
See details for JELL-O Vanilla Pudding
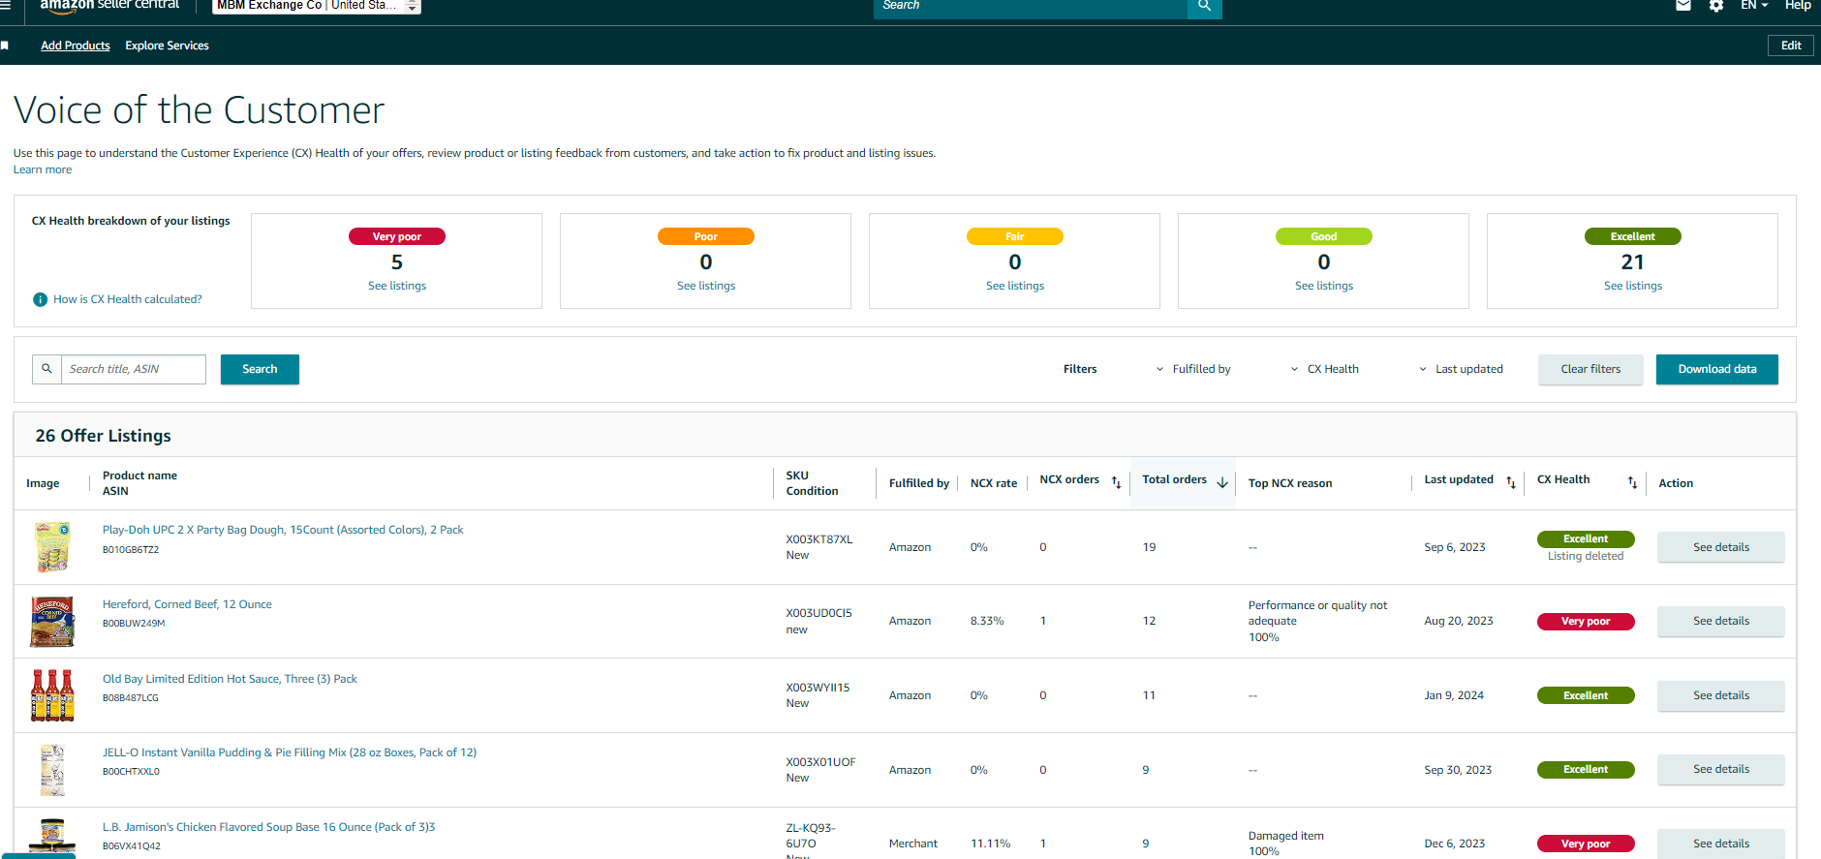(x=1721, y=769)
